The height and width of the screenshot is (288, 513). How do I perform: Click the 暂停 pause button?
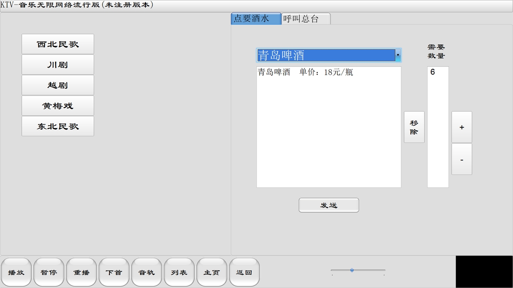point(48,272)
